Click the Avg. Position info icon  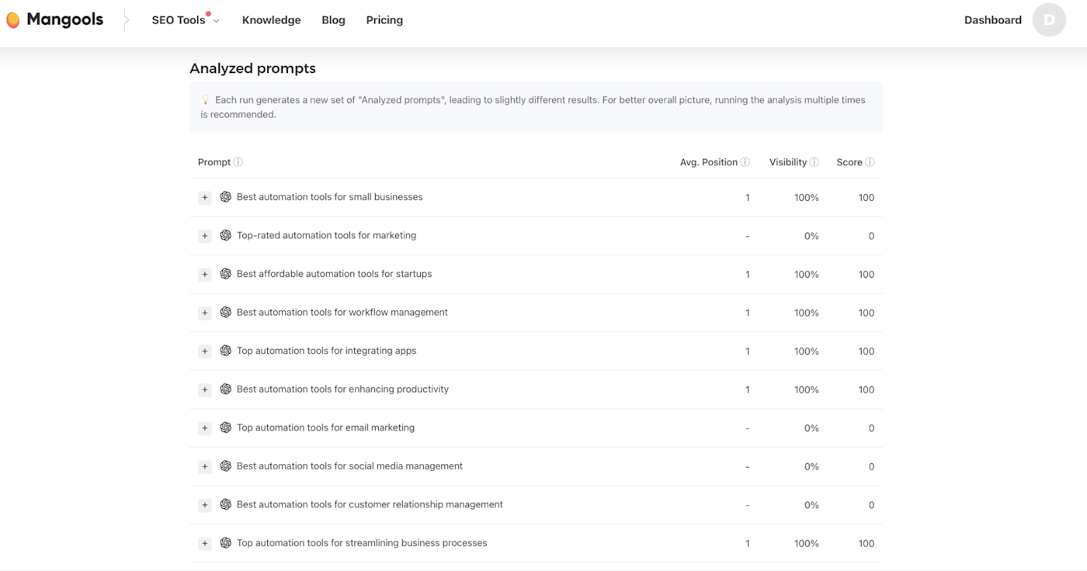pyautogui.click(x=745, y=162)
